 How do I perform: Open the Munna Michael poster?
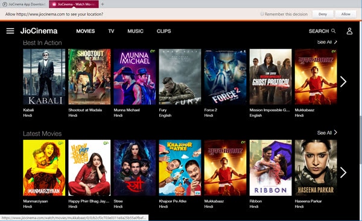[x=135, y=76]
